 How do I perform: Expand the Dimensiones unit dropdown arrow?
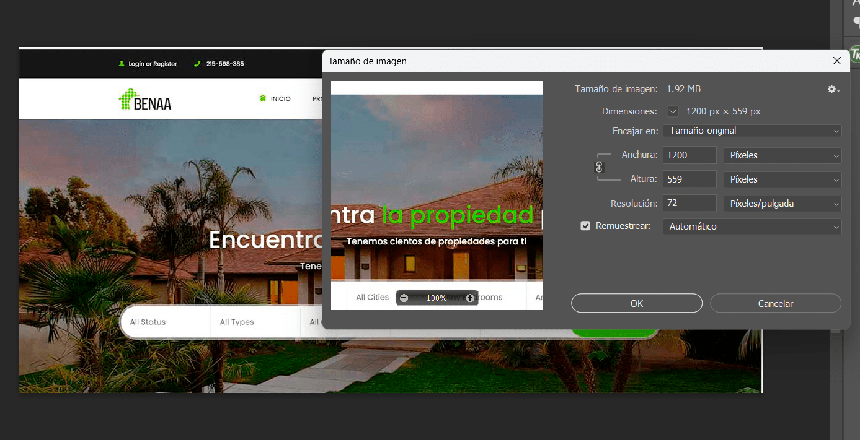673,111
